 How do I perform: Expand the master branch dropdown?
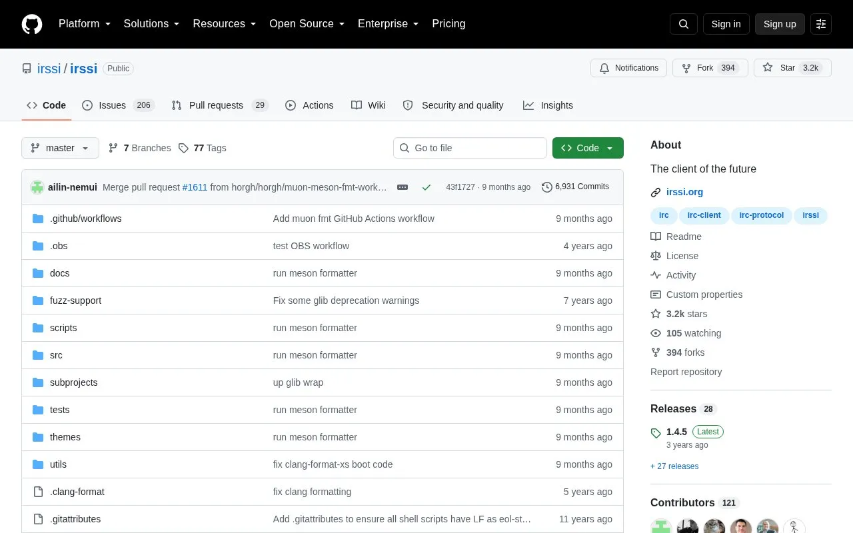click(x=60, y=148)
